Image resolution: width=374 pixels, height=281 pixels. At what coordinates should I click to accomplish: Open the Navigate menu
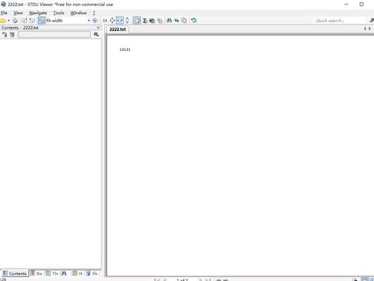pyautogui.click(x=37, y=12)
